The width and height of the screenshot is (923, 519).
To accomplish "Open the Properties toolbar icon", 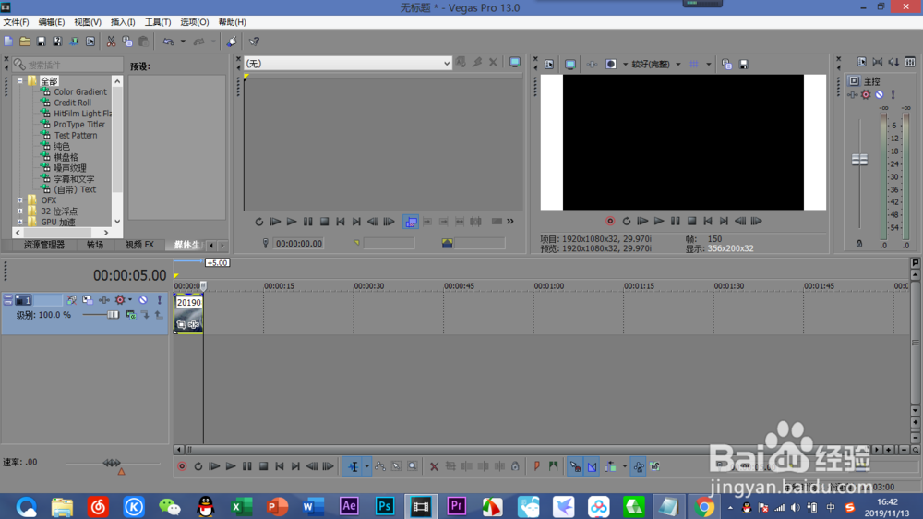I will pyautogui.click(x=90, y=42).
